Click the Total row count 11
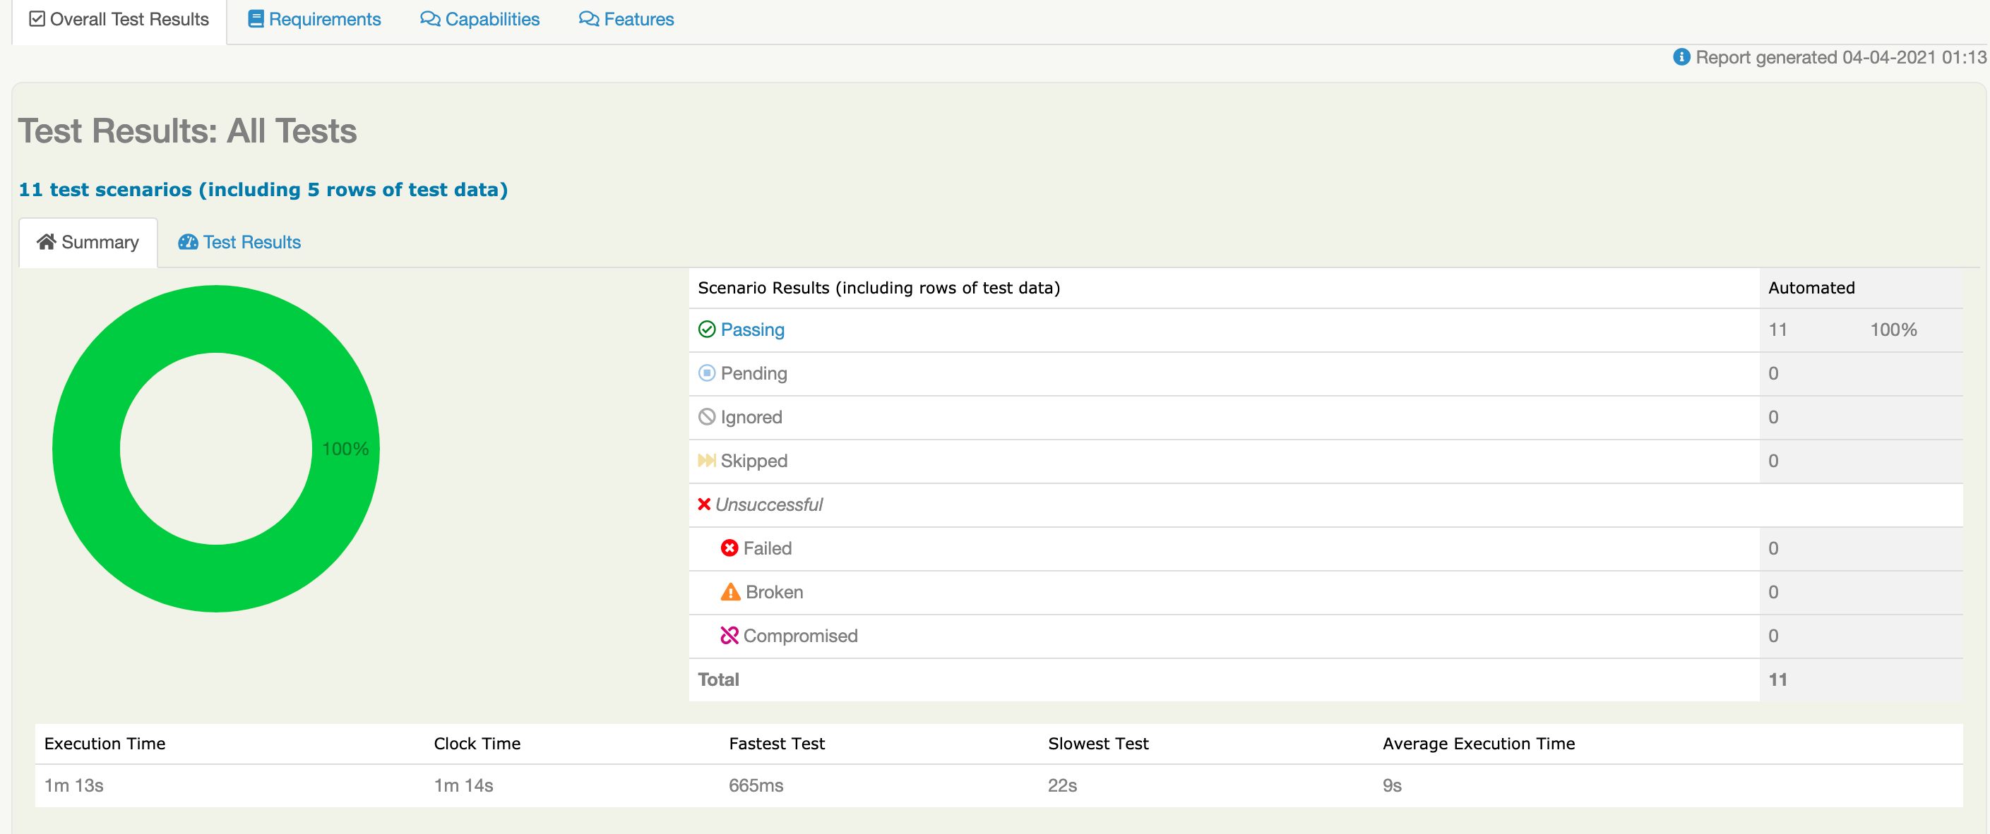The image size is (1990, 834). 1777,679
